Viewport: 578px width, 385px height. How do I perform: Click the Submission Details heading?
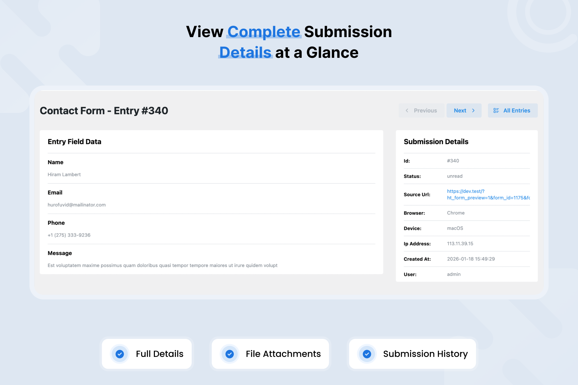[436, 142]
